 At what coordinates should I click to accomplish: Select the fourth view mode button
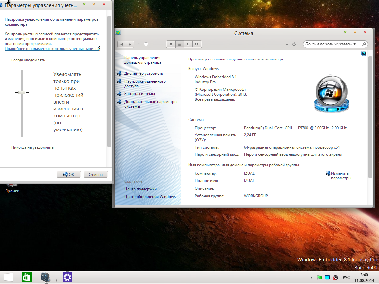click(197, 44)
